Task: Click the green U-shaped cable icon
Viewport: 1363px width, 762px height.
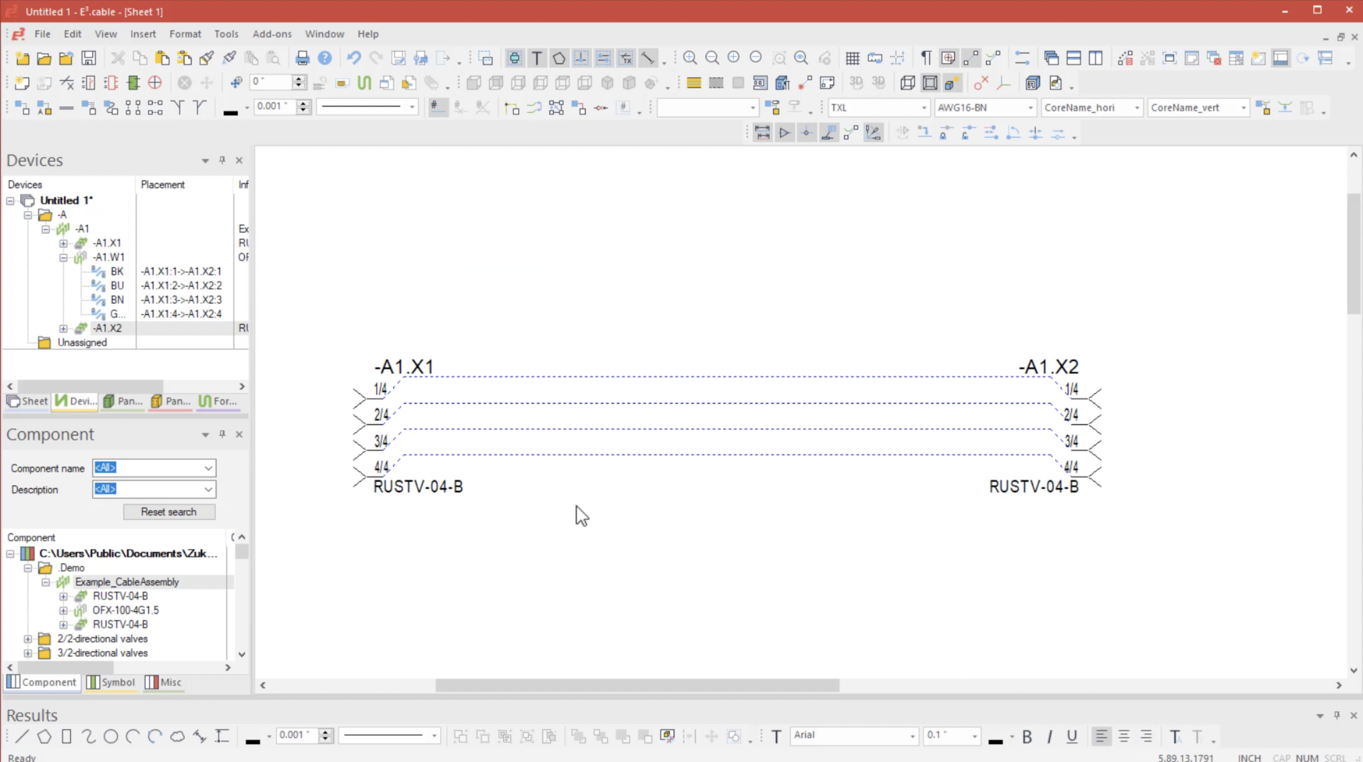Action: [x=364, y=83]
